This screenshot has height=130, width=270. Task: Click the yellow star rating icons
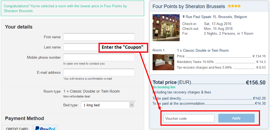pyautogui.click(x=234, y=6)
